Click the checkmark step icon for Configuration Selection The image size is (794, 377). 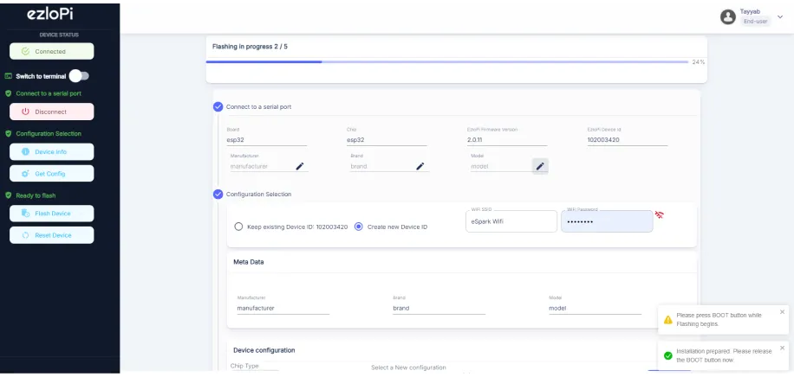[218, 194]
